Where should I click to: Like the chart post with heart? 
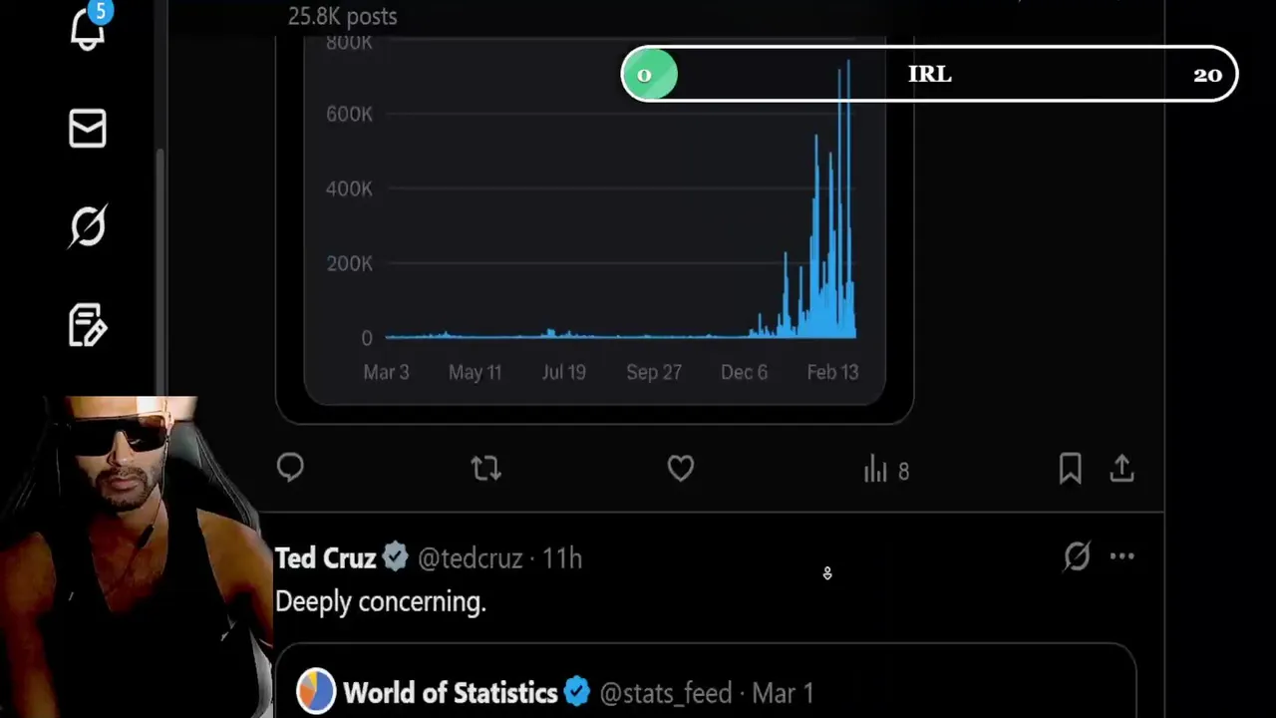(x=681, y=469)
